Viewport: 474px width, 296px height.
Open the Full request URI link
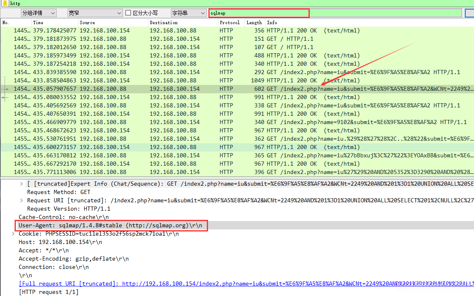[x=246, y=284]
